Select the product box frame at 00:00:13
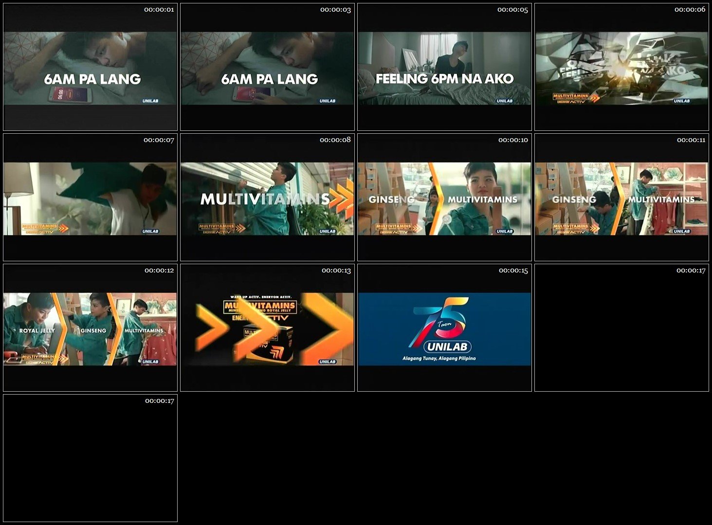 click(x=267, y=328)
